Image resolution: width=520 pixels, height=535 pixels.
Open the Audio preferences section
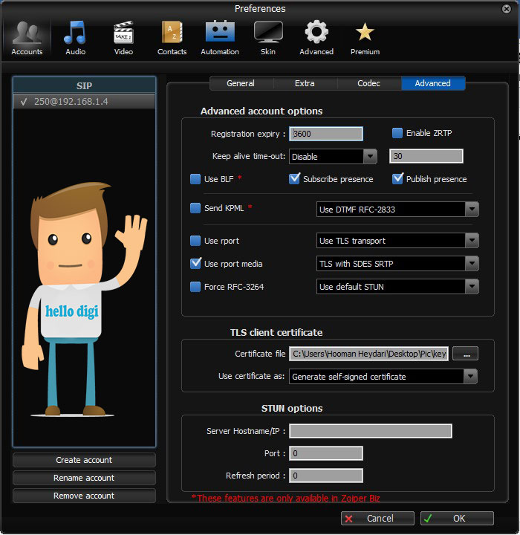(x=76, y=38)
